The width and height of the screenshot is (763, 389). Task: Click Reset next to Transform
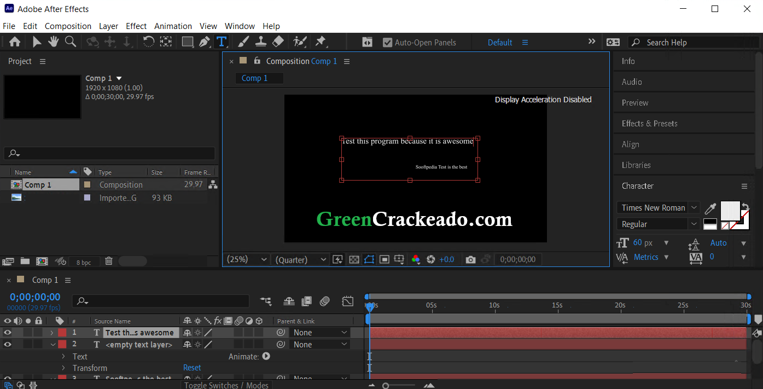pos(192,367)
